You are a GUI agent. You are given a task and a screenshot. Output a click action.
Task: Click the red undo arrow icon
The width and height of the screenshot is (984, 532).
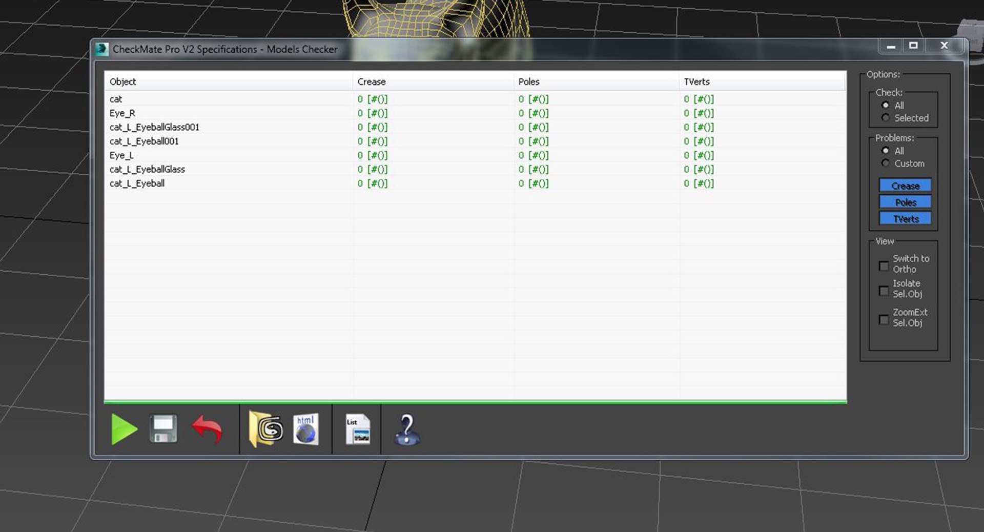tap(207, 429)
